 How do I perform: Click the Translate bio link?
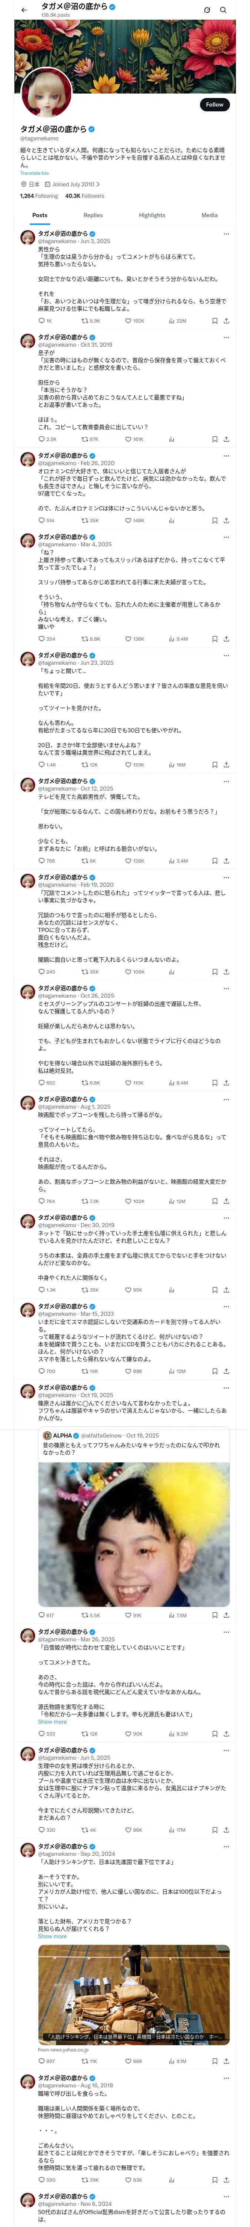(34, 173)
